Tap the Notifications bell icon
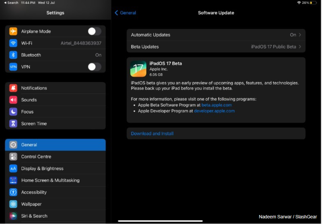 click(13, 88)
